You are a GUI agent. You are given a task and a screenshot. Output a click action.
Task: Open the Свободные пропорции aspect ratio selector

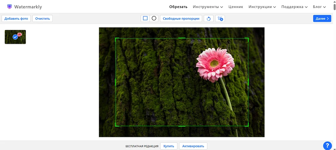tap(181, 19)
